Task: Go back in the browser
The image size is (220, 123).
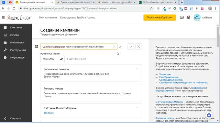Action: click(x=3, y=9)
